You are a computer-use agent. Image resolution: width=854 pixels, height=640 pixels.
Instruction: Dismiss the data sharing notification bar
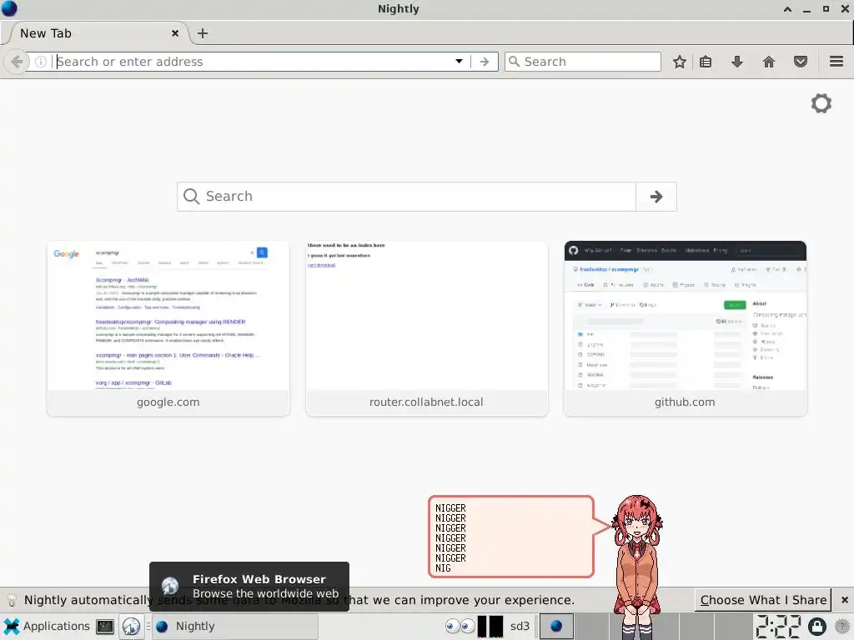(844, 600)
